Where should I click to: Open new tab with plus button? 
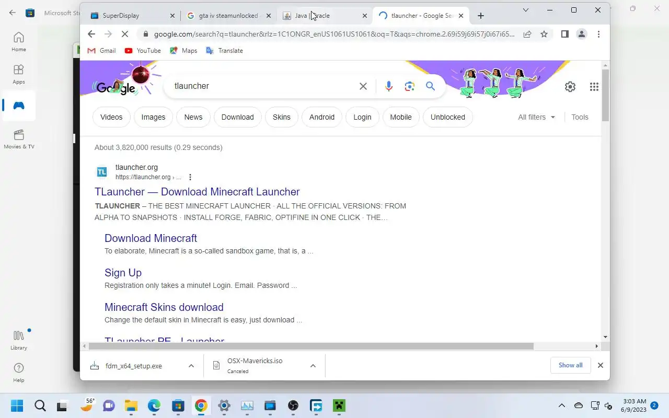pyautogui.click(x=481, y=16)
